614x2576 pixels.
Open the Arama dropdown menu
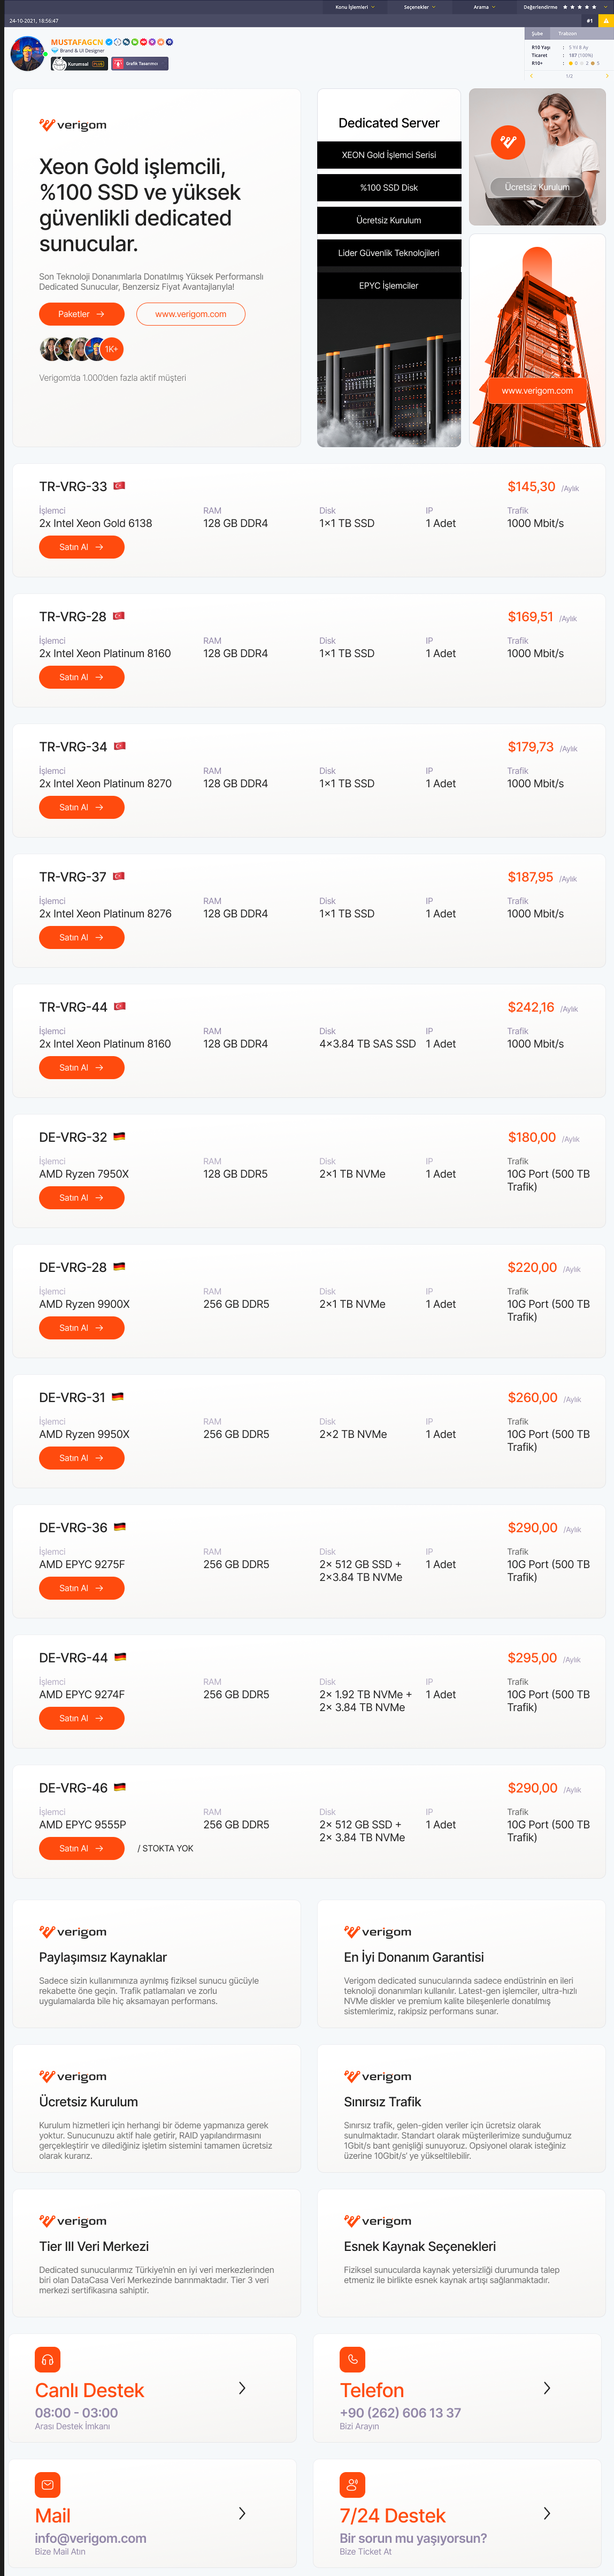[x=484, y=7]
